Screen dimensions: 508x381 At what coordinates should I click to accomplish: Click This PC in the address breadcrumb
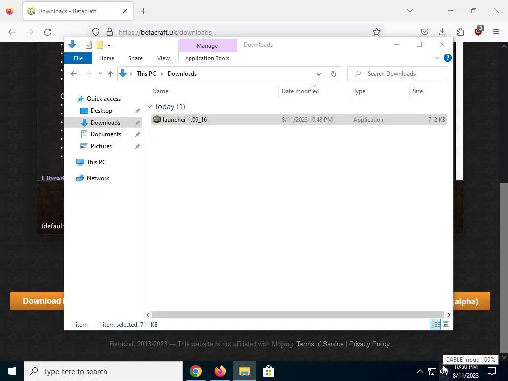[x=146, y=74]
